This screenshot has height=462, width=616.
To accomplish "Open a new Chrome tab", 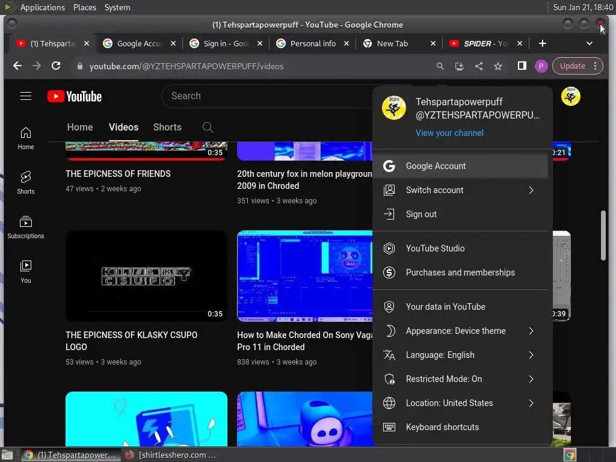I will (x=542, y=43).
